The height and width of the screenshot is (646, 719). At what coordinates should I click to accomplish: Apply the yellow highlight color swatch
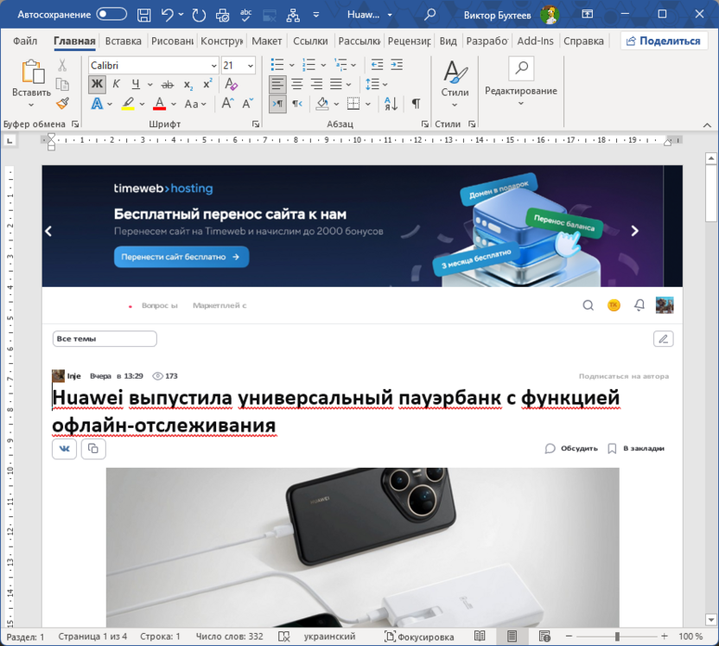[x=128, y=104]
